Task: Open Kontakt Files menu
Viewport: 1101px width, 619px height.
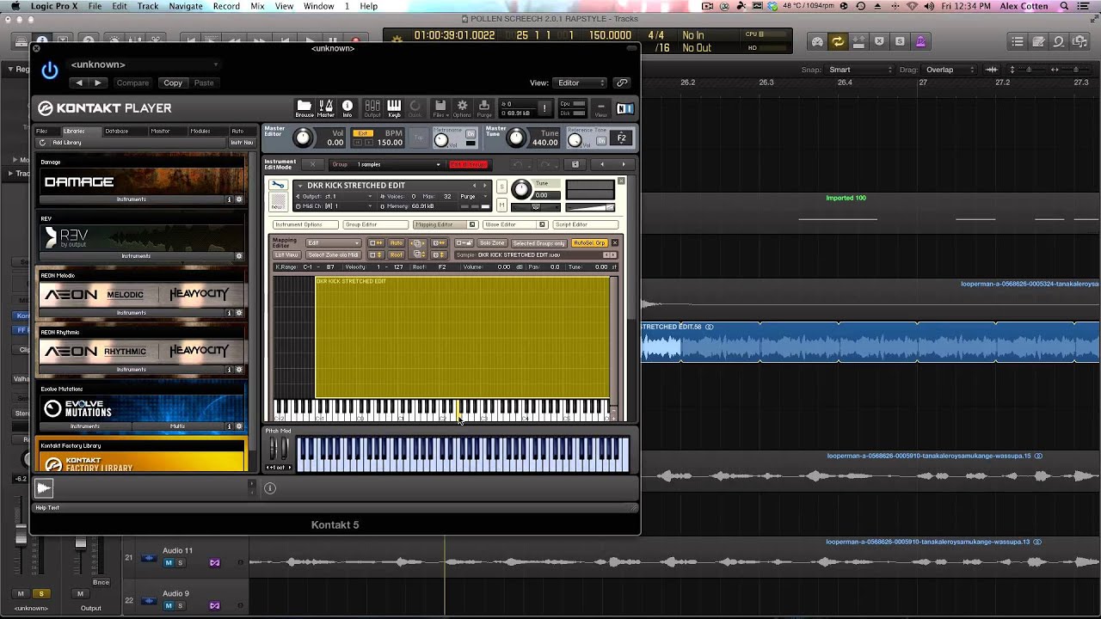Action: coord(440,107)
